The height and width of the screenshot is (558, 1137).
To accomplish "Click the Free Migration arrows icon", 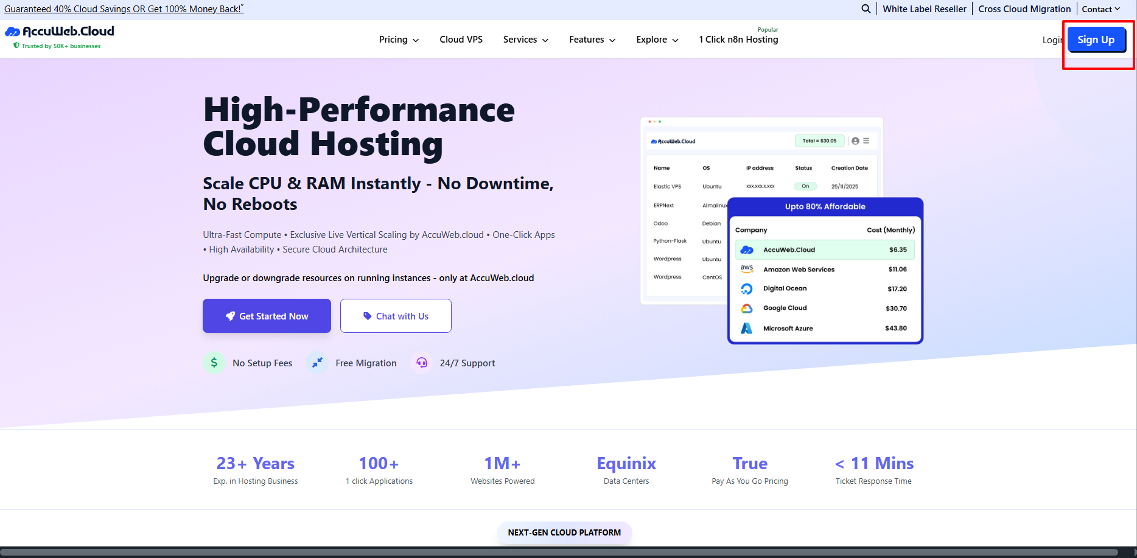I will pos(317,363).
